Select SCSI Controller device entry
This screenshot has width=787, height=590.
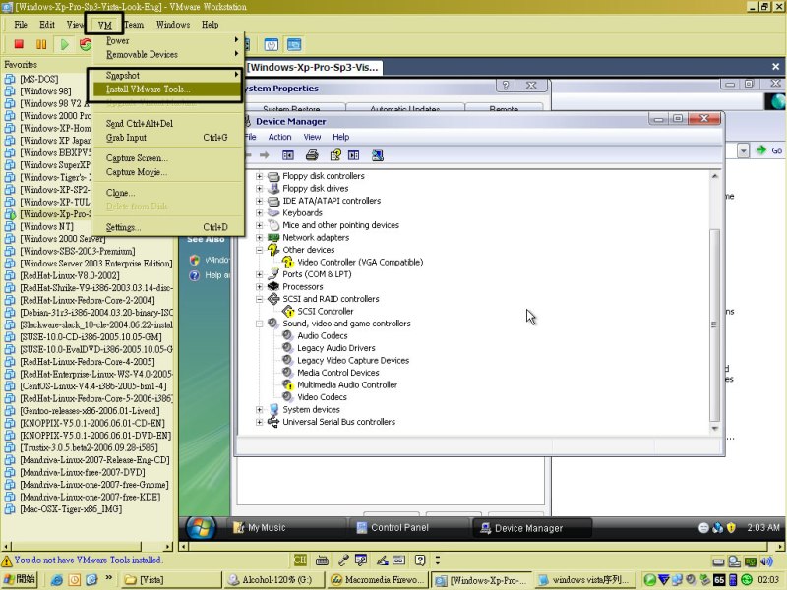pos(326,311)
